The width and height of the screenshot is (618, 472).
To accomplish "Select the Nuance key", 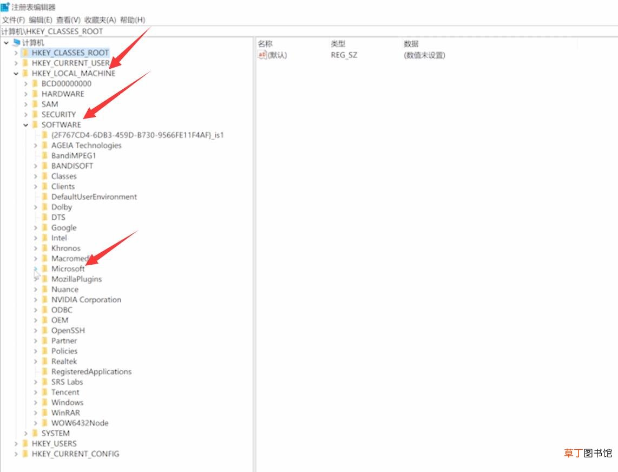I will point(64,290).
